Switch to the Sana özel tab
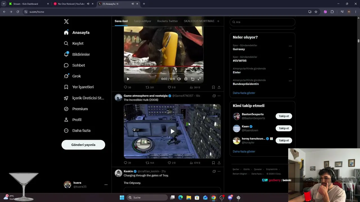The image size is (360, 202). pos(121,21)
